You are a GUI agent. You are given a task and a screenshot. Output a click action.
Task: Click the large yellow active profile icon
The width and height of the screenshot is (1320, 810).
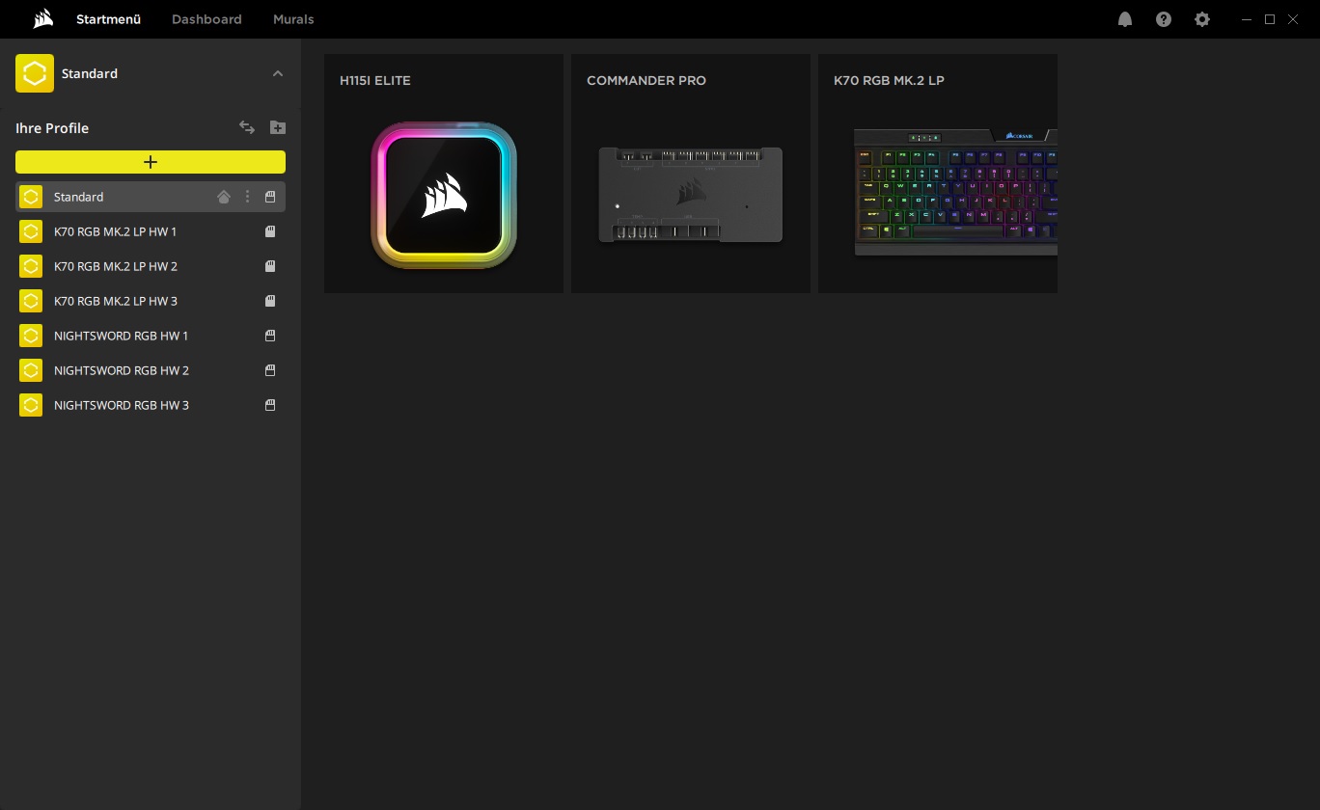35,73
